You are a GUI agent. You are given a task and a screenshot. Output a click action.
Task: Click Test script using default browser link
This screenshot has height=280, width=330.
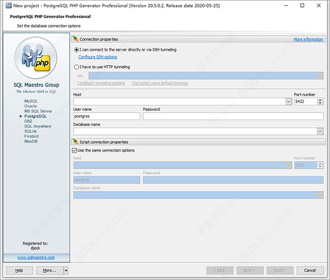[x=160, y=83]
